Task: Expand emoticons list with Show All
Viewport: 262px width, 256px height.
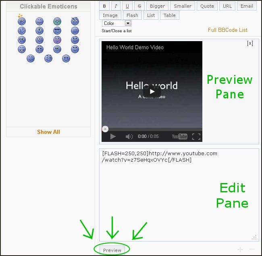Action: click(x=48, y=132)
